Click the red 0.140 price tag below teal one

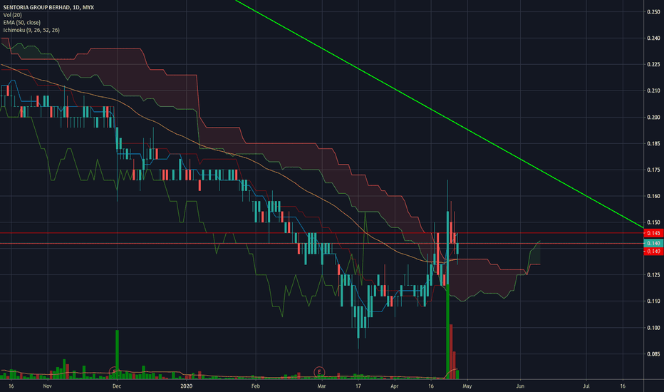[x=653, y=252]
